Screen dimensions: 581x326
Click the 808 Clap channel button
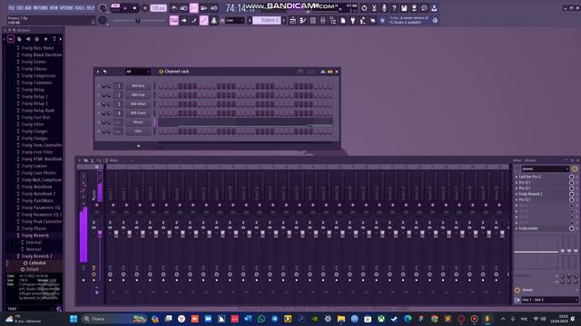click(x=138, y=95)
